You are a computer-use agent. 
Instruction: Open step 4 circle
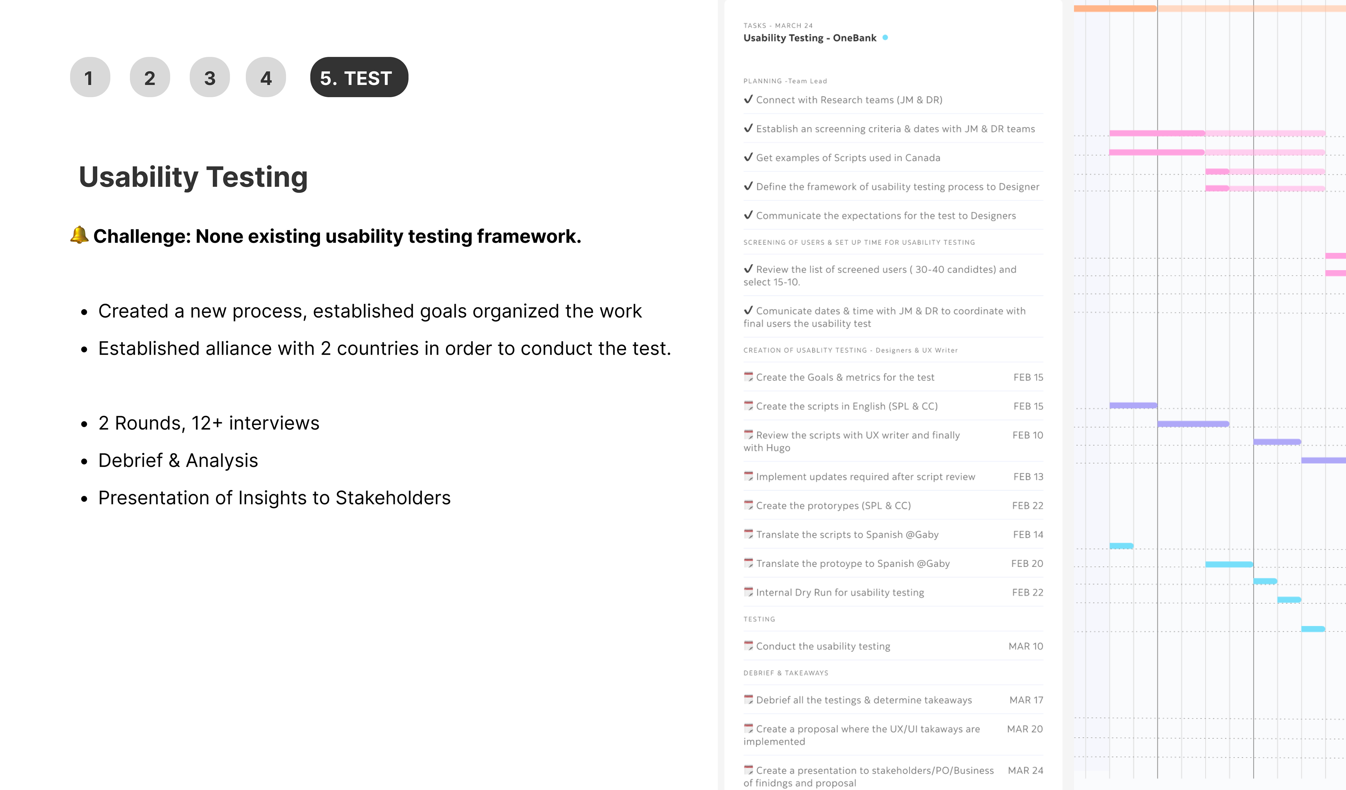266,77
